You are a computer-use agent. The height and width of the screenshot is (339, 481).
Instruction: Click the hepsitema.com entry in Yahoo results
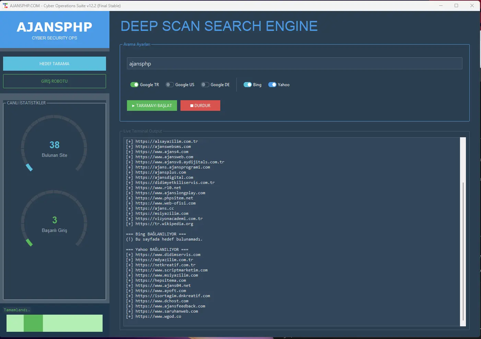pyautogui.click(x=160, y=280)
